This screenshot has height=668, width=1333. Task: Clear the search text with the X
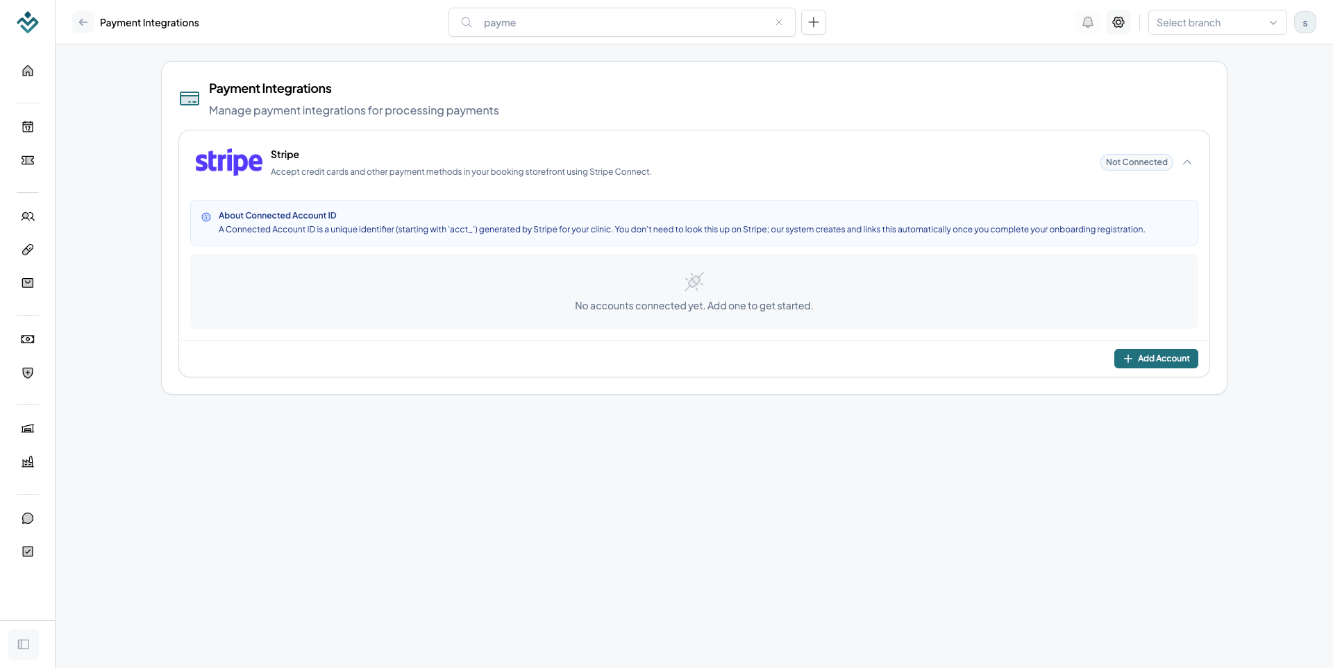(779, 22)
